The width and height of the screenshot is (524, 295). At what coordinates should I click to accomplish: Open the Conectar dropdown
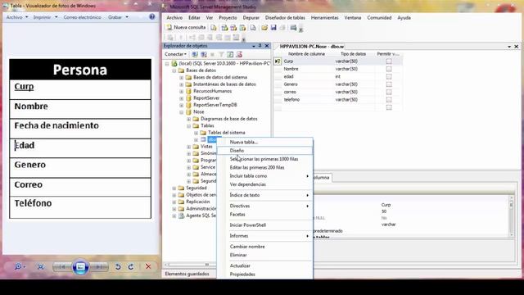tap(175, 54)
